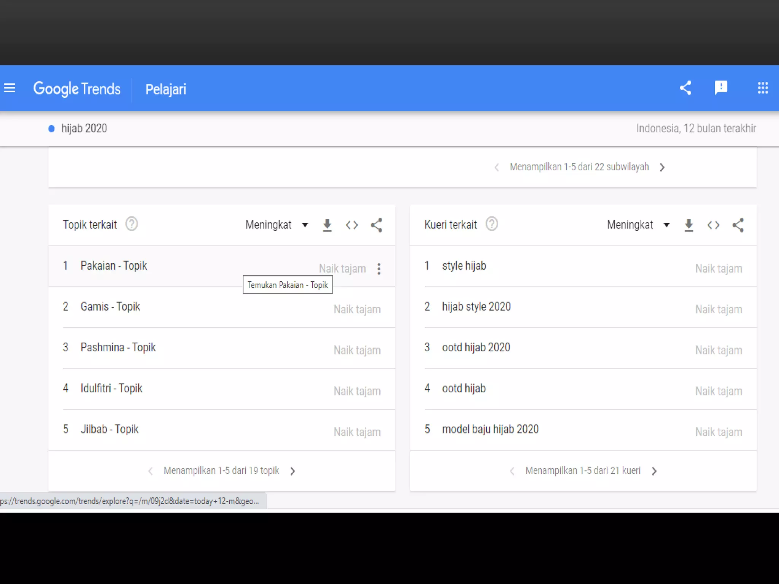Image resolution: width=779 pixels, height=584 pixels.
Task: Open the Google apps grid
Action: click(763, 88)
